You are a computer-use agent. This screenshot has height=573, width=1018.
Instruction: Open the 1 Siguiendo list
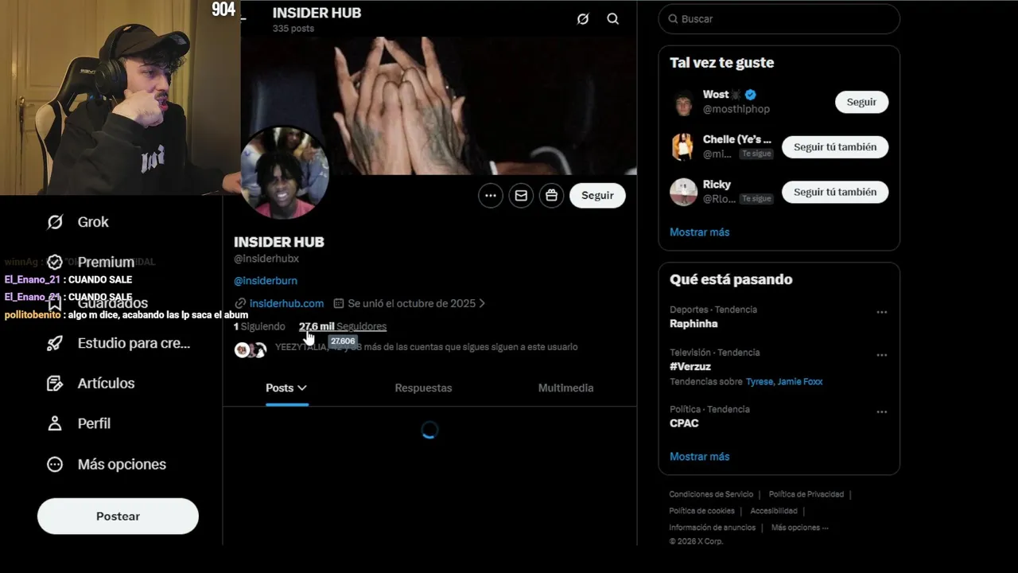click(259, 326)
